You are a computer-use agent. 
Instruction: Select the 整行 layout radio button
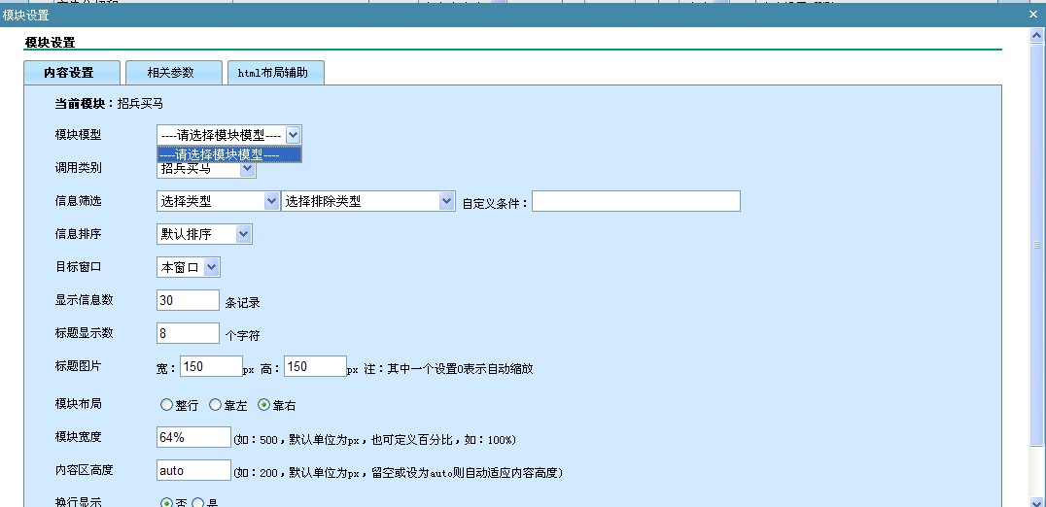(x=166, y=405)
